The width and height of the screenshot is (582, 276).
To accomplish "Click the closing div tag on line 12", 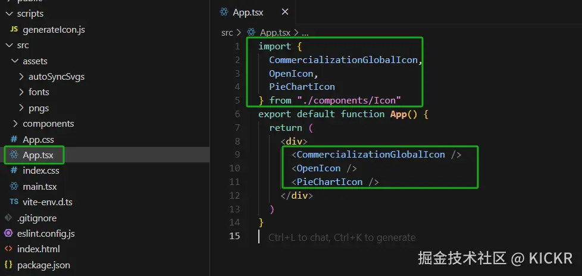I will pos(297,196).
